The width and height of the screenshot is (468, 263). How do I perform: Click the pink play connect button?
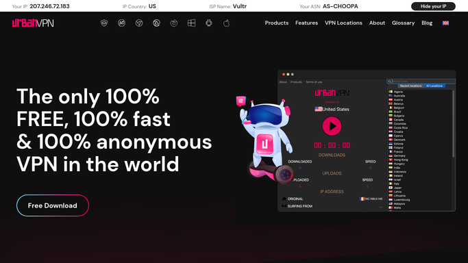(332, 126)
